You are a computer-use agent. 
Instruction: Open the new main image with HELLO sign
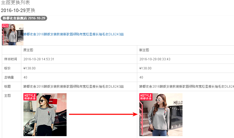tap(161, 115)
